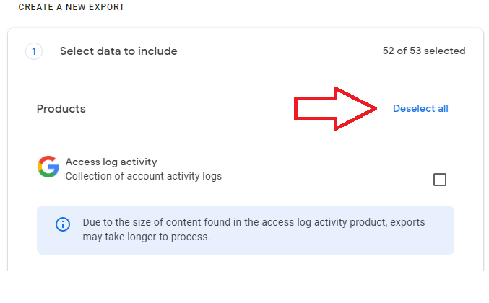Click Collection of account activity logs description

[144, 176]
